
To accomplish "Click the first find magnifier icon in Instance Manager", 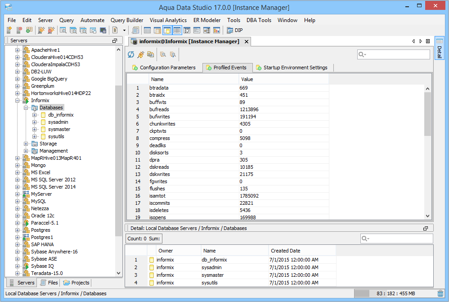I will [163, 54].
